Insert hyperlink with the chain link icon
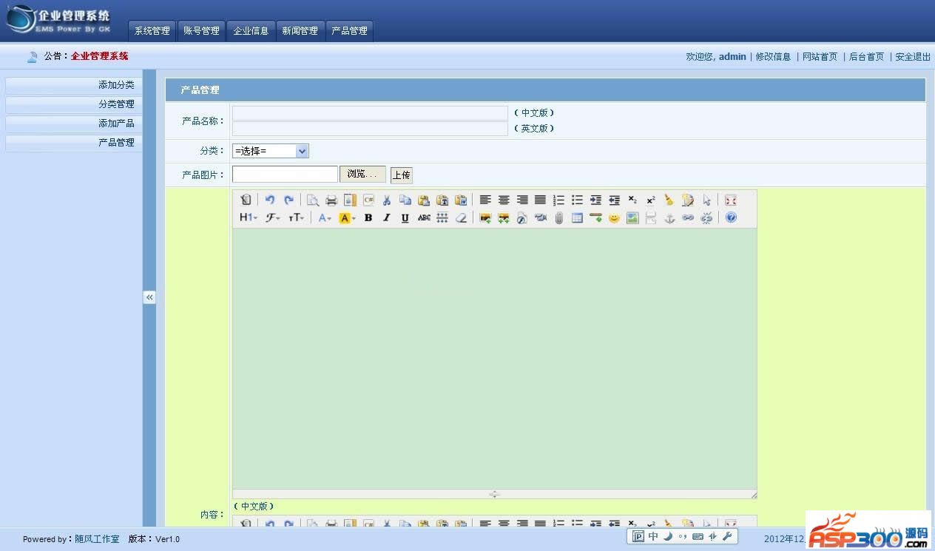Image resolution: width=935 pixels, height=551 pixels. coord(688,218)
